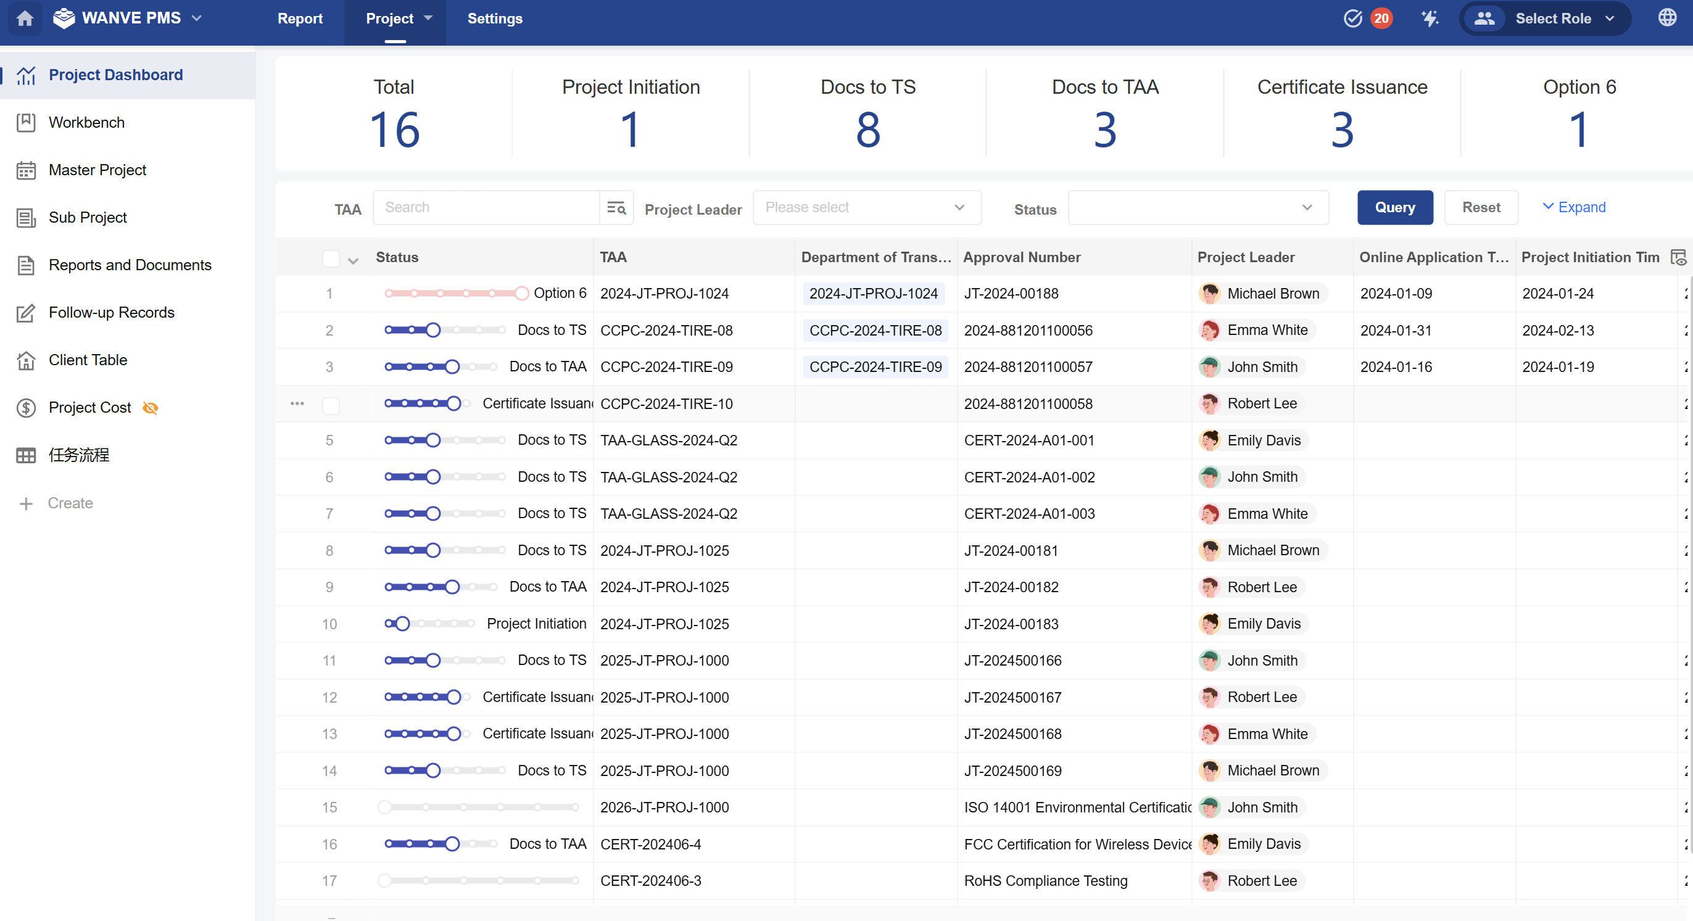
Task: Click the Total 16 summary card
Action: [394, 114]
